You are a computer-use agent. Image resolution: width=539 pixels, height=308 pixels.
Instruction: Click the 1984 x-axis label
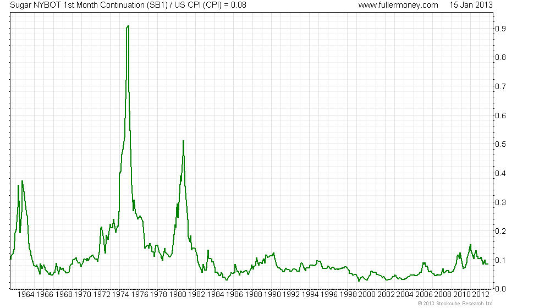(x=216, y=295)
